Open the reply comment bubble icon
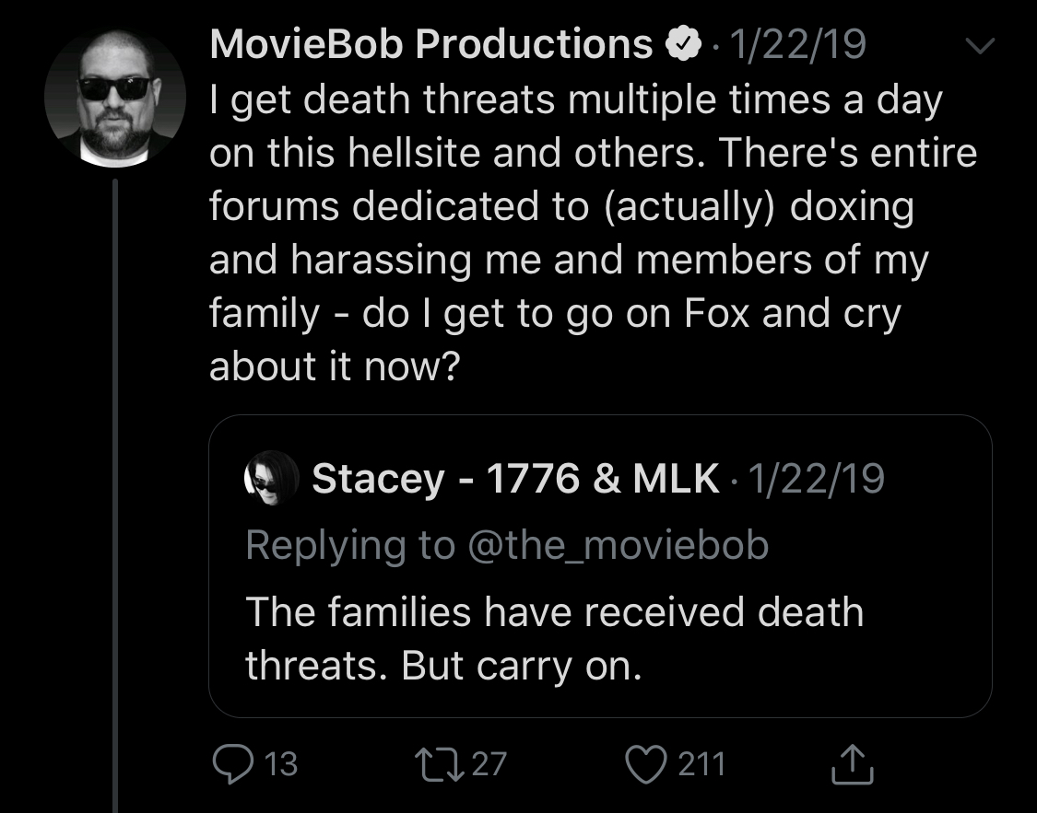 tap(233, 764)
